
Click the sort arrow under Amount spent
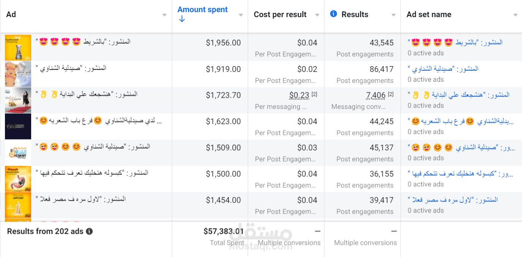point(182,19)
